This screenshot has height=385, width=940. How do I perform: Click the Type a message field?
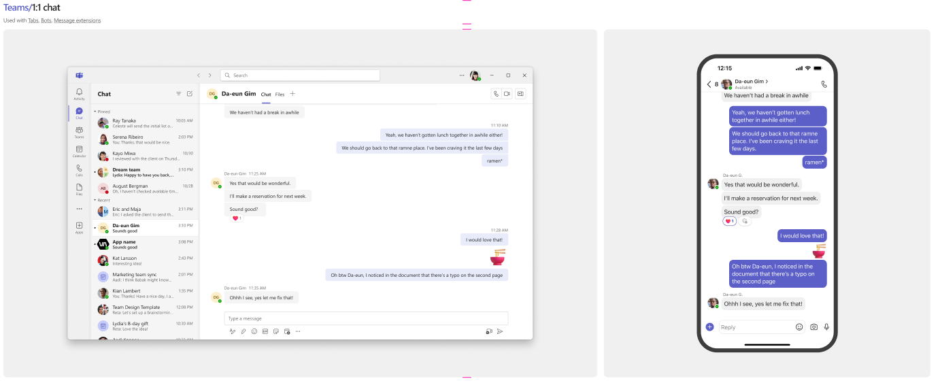[366, 318]
